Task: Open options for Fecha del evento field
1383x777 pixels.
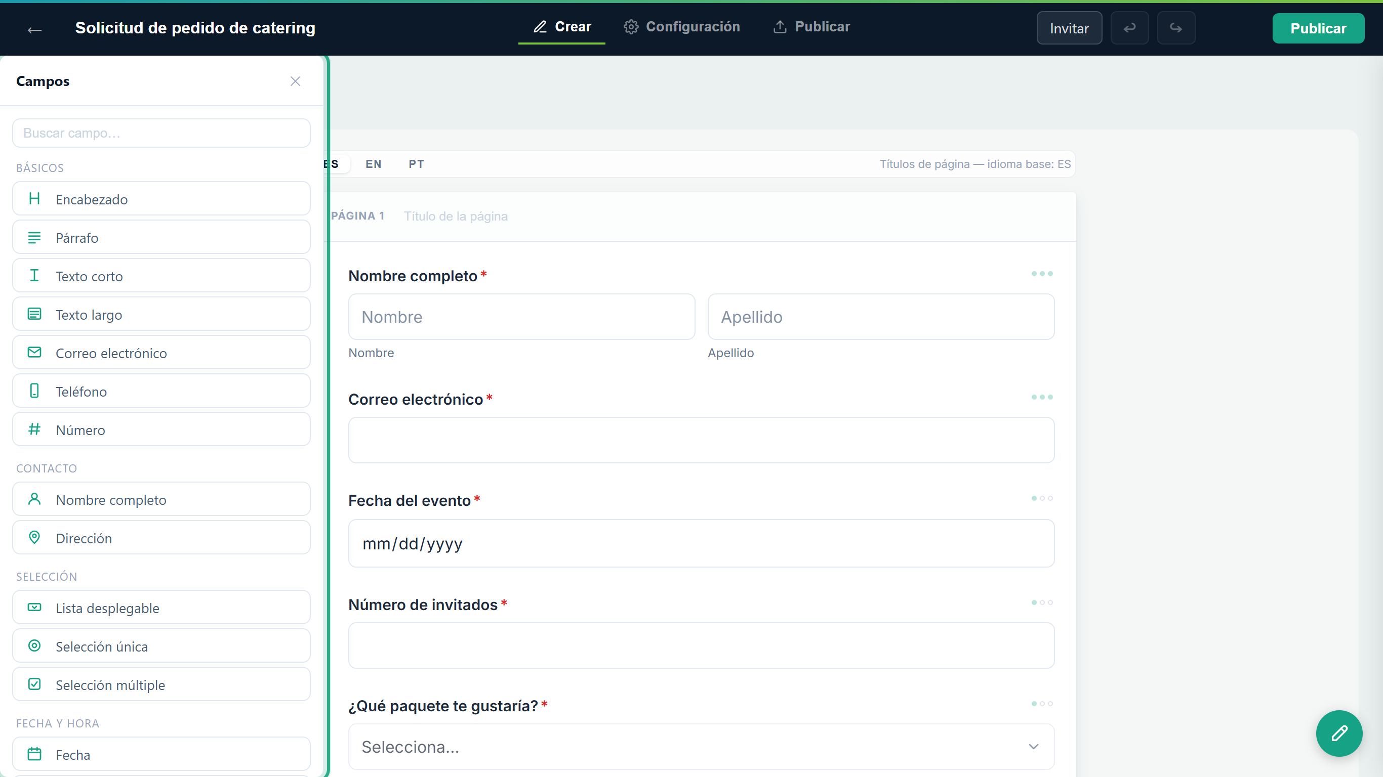Action: coord(1042,498)
